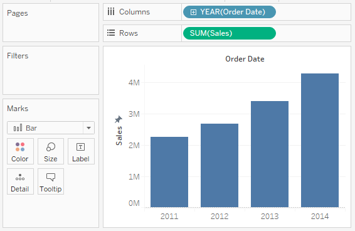The width and height of the screenshot is (355, 231).
Task: Expand the plus on YEAR(Order Date) pill
Action: click(193, 12)
